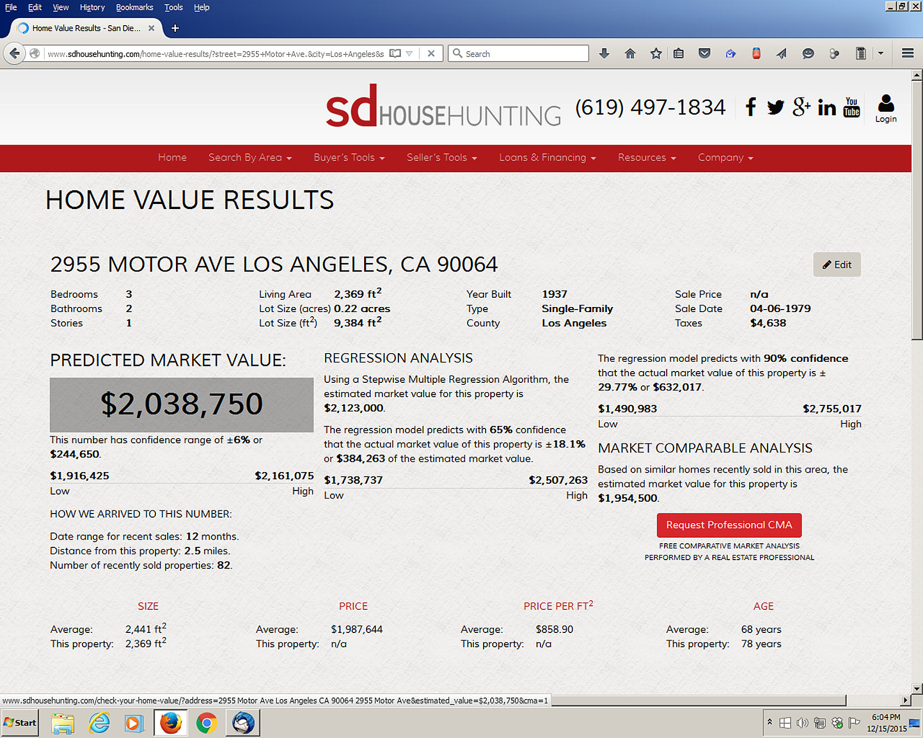Viewport: 923px width, 738px height.
Task: Launch Google Chrome from the taskbar
Action: 207,723
